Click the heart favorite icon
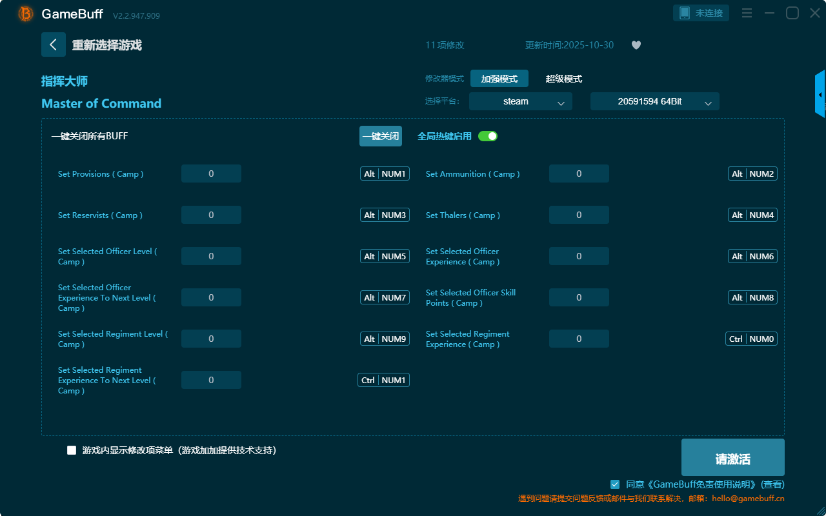The image size is (826, 516). (636, 45)
